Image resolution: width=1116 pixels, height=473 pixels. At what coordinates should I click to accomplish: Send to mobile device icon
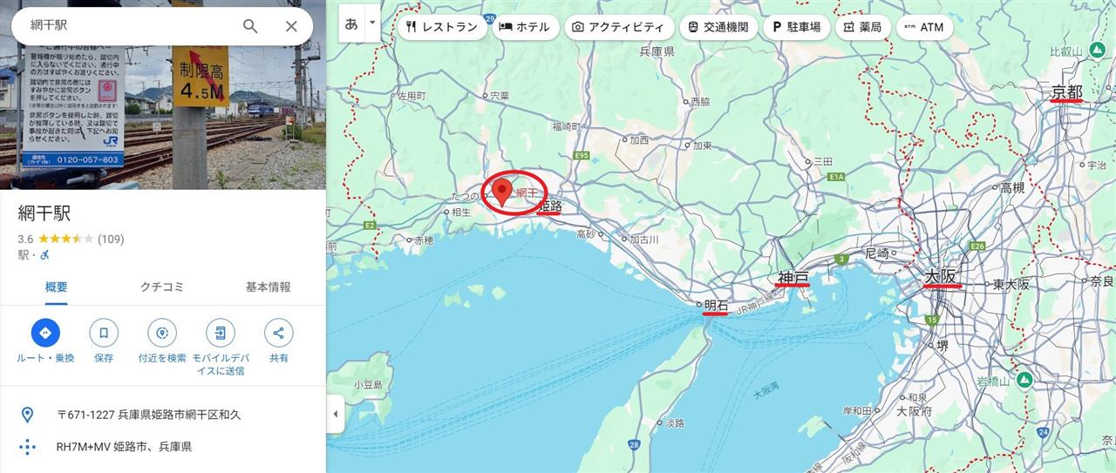pyautogui.click(x=221, y=333)
